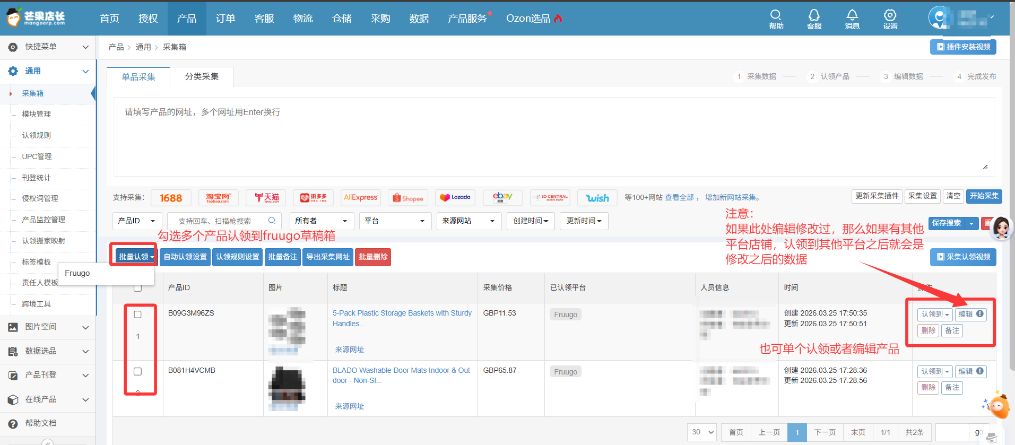Image resolution: width=1015 pixels, height=445 pixels.
Task: Expand the 来源网站 source site dropdown
Action: [469, 221]
